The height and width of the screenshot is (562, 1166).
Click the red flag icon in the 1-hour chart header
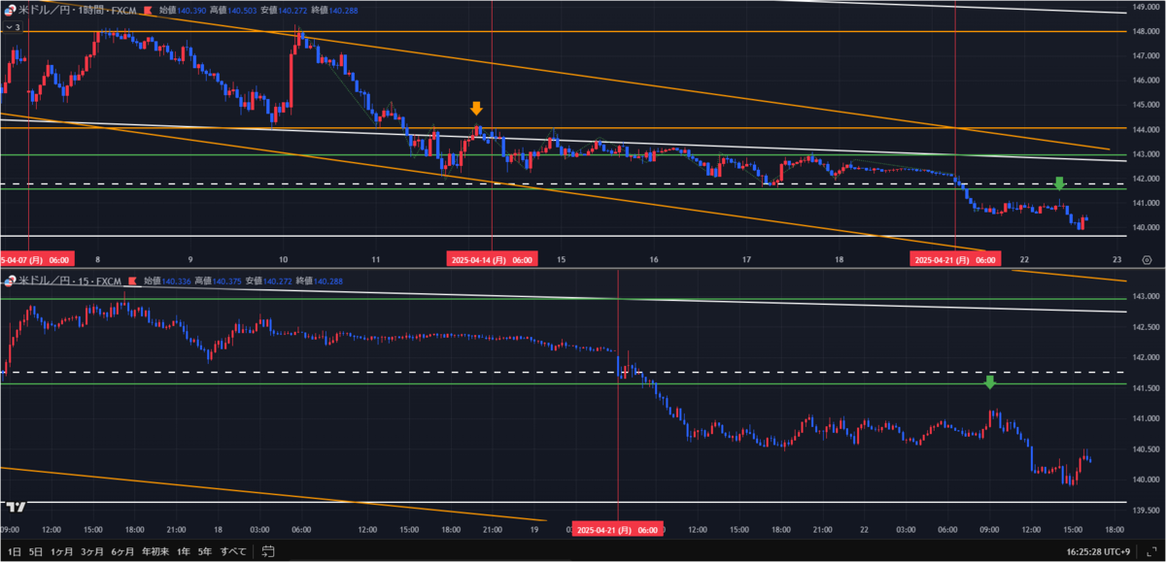click(148, 10)
